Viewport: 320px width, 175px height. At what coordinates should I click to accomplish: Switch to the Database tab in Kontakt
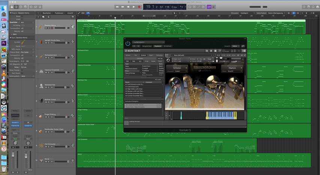143,55
